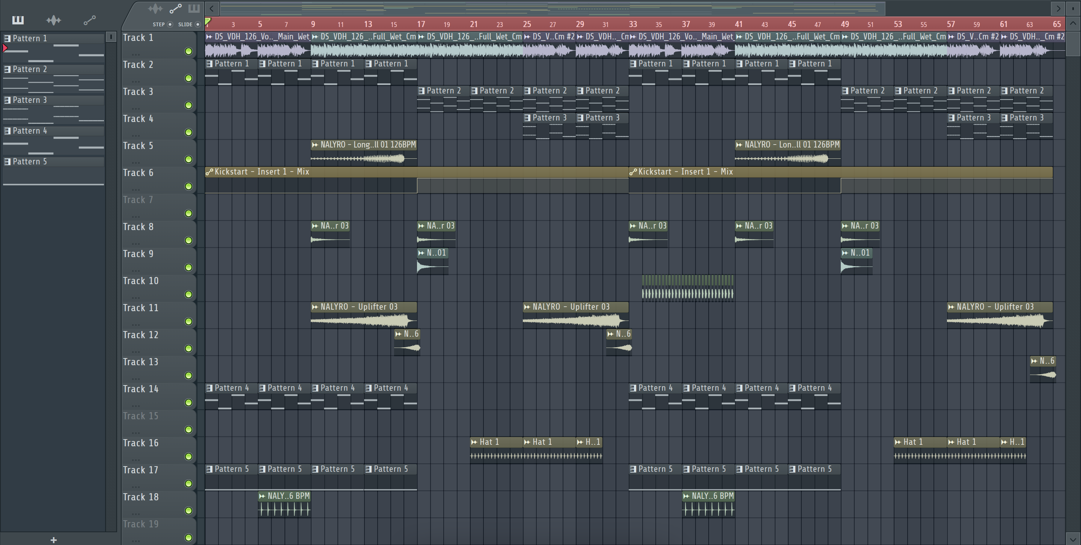Open menu of first Pattern 5 clip on Track 17
Screen dimensions: 1081x545
click(209, 469)
